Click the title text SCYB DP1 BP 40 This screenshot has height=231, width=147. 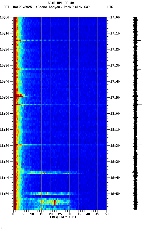click(x=61, y=3)
